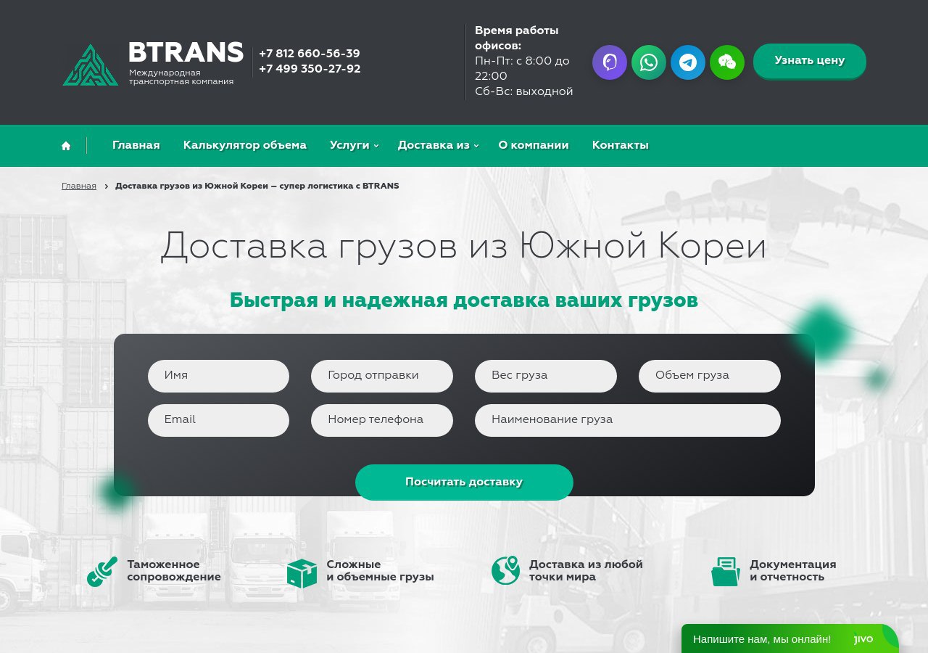The image size is (928, 653).
Task: Click the WeChat messenger icon
Action: (726, 62)
